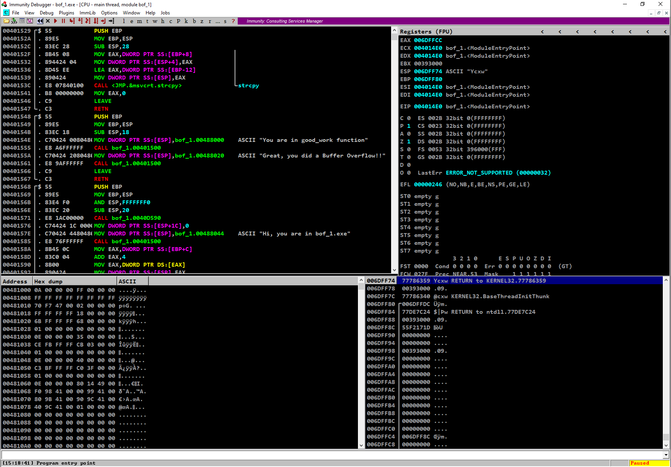Viewport: 671px width, 467px height.
Task: Pause execution with the pause icon
Action: click(x=63, y=21)
